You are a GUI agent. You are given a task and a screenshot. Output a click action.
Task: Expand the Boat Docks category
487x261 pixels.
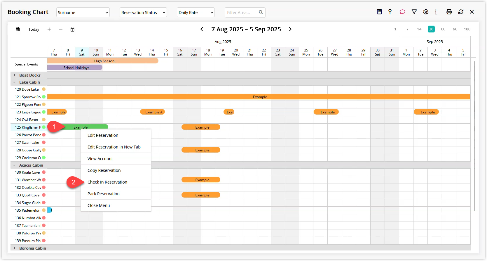(x=15, y=75)
